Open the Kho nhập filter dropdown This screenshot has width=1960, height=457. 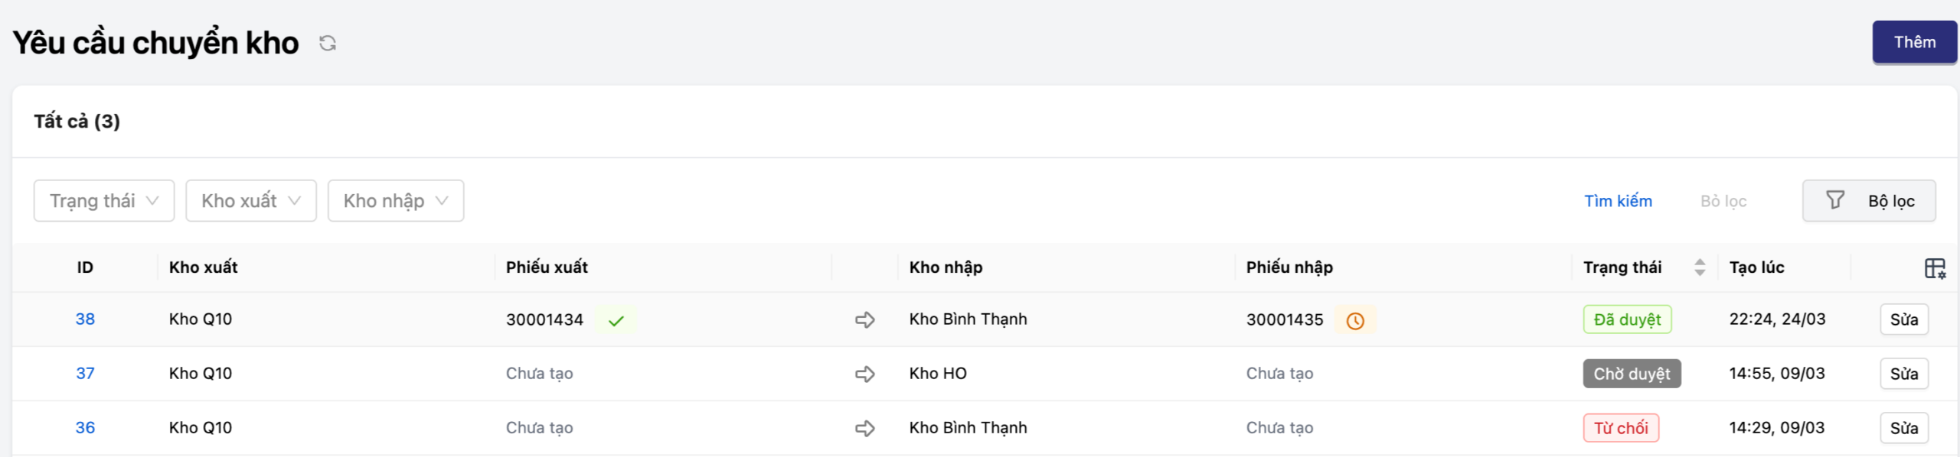[x=396, y=201]
